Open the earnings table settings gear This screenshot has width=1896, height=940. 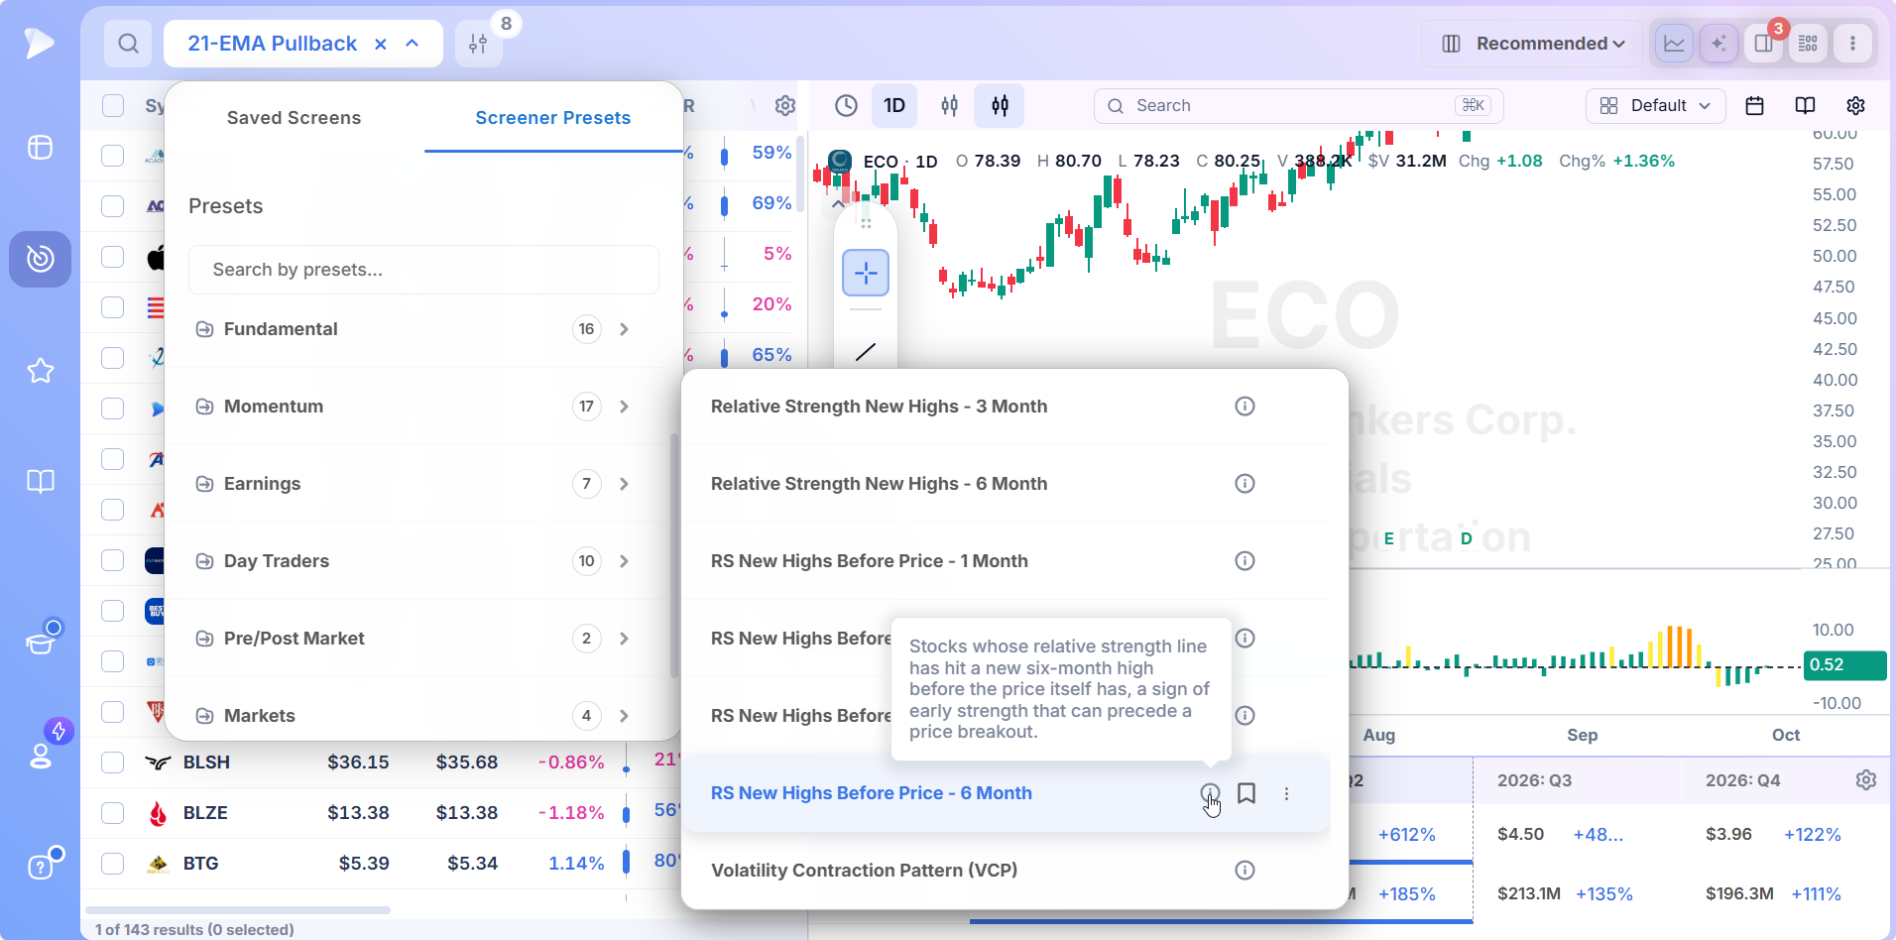(x=1866, y=780)
